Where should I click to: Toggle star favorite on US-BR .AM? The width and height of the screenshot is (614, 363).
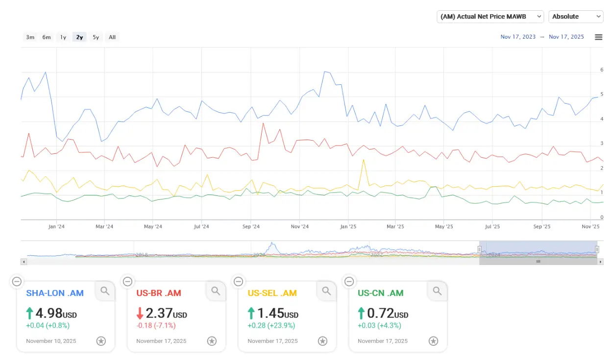212,341
